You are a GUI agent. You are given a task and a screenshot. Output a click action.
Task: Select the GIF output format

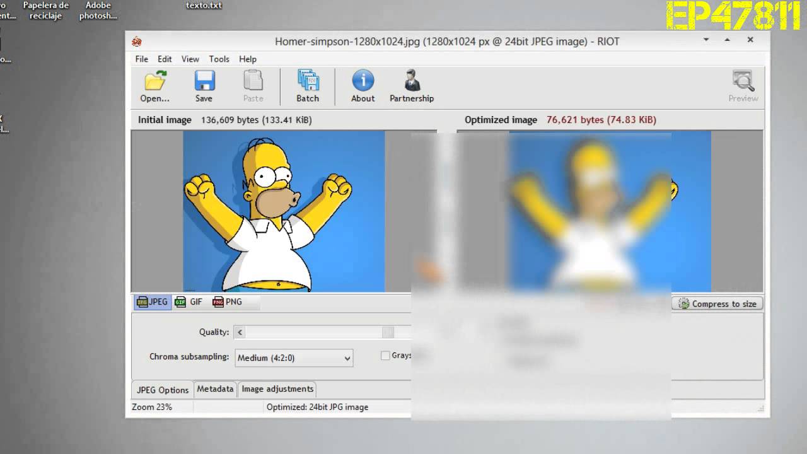pos(189,302)
